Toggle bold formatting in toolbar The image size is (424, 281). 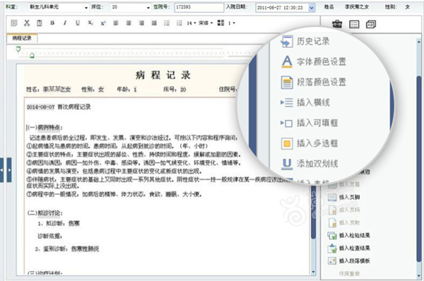[52, 23]
